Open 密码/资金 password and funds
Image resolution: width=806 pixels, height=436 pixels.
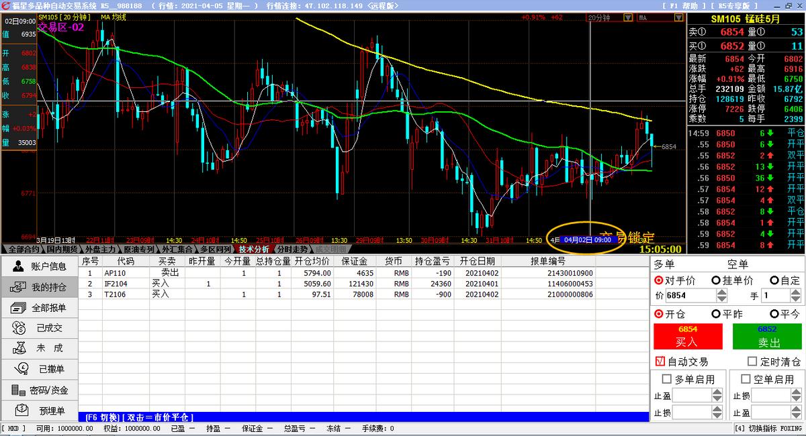click(x=39, y=390)
